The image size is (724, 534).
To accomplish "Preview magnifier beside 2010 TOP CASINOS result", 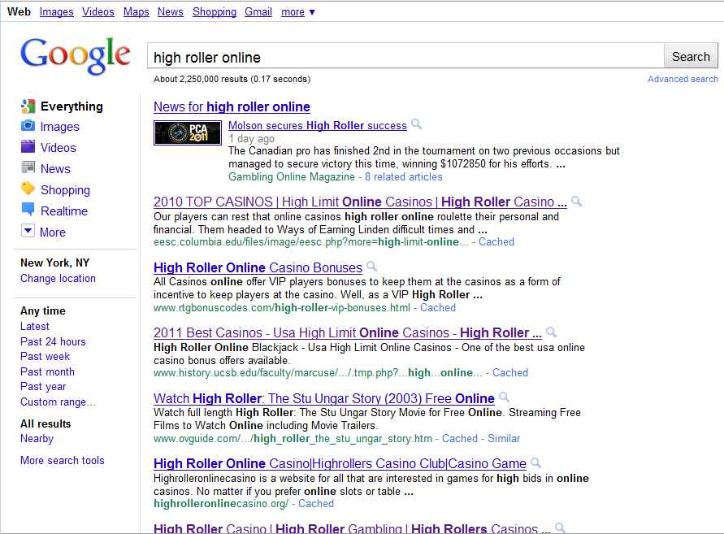I will (576, 201).
